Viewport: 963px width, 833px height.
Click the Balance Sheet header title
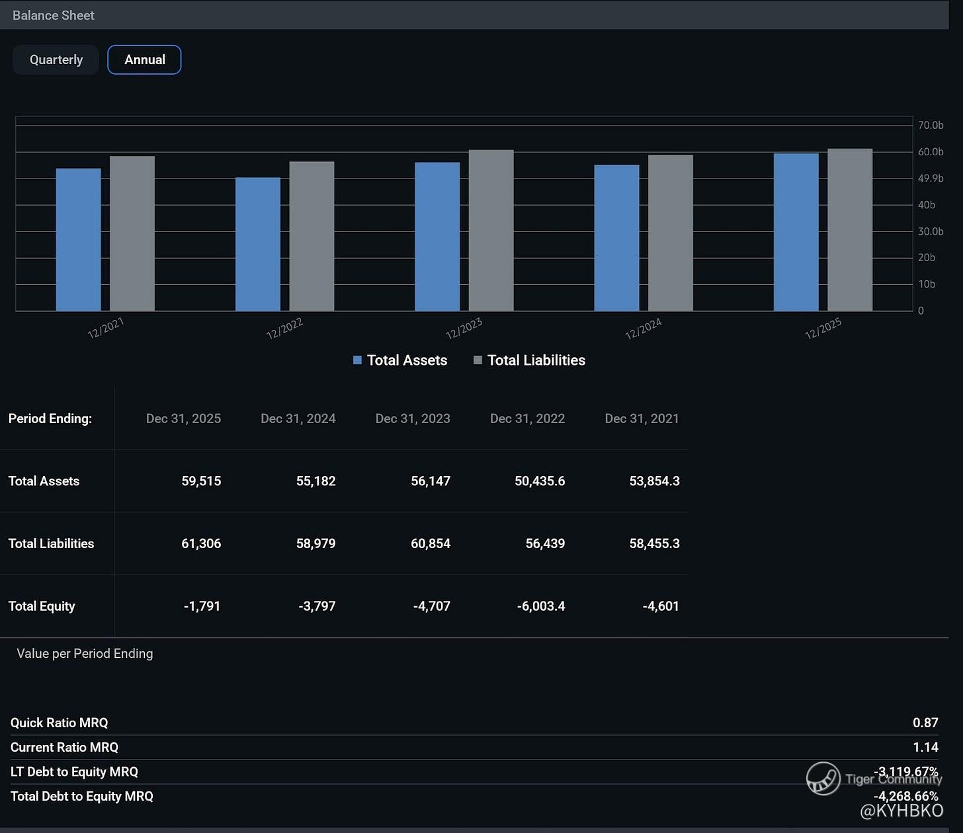(x=54, y=15)
